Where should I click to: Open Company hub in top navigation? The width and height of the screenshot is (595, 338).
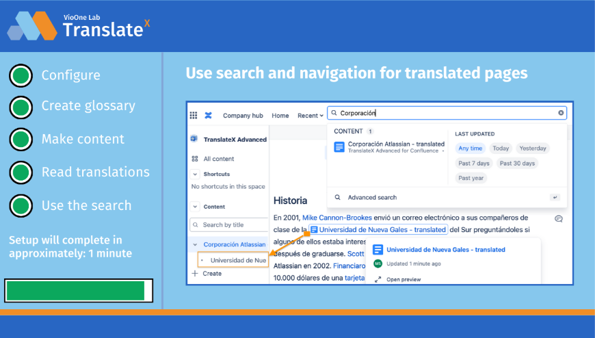point(243,116)
